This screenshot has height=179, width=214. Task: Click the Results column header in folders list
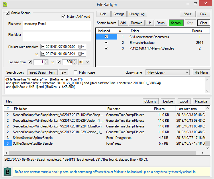pyautogui.click(x=200, y=31)
